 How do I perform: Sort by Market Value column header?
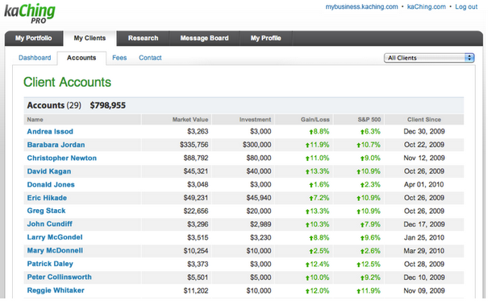coord(190,120)
